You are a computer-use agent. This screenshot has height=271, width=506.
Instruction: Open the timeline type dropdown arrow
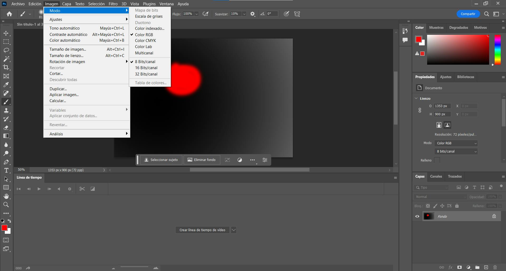point(233,230)
